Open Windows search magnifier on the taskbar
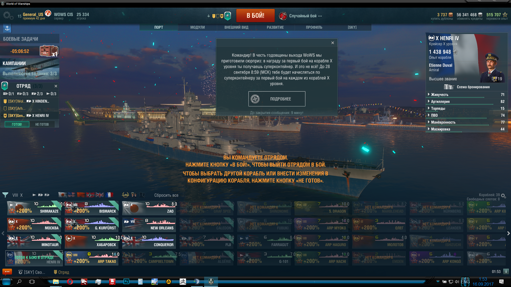Image resolution: width=511 pixels, height=287 pixels. click(19, 282)
